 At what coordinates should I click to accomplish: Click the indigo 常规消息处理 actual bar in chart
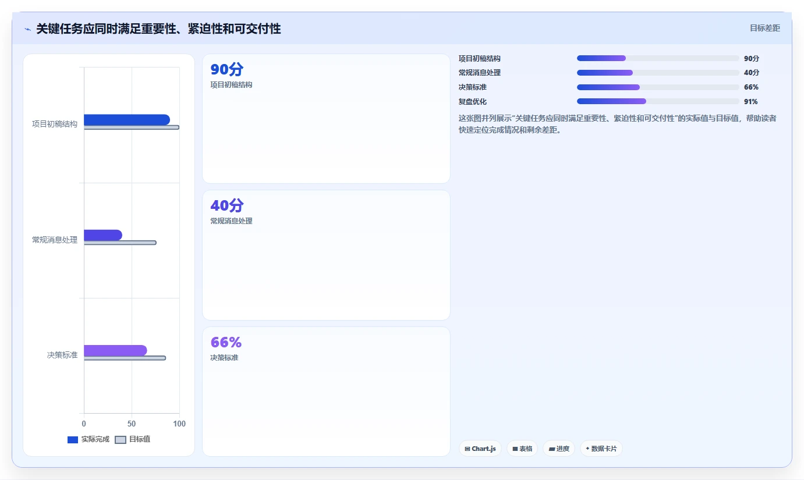(x=103, y=235)
